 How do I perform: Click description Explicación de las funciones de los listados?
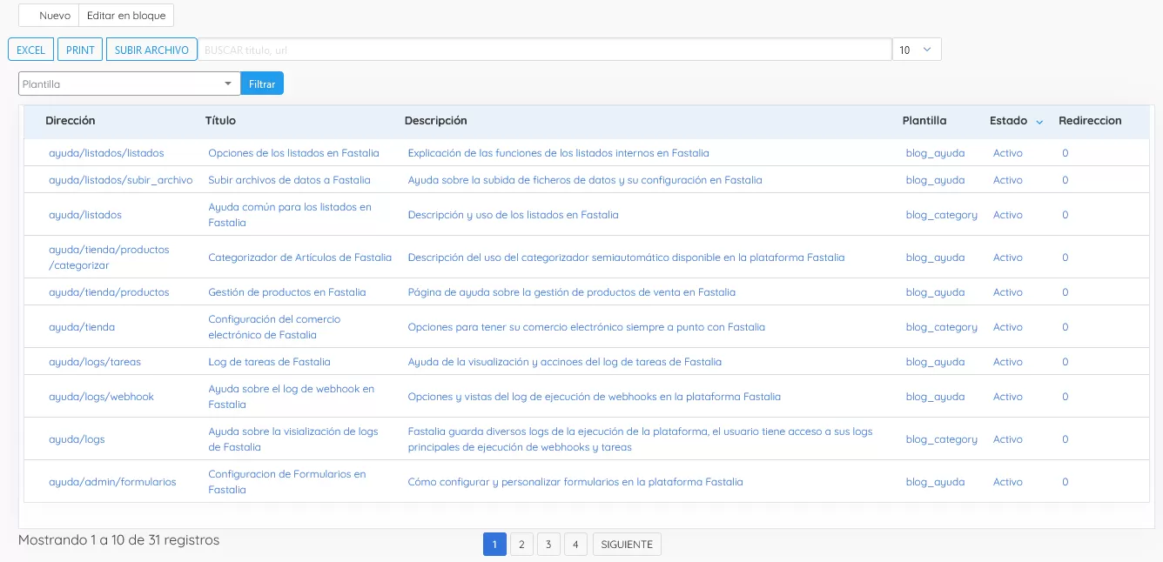[x=558, y=153]
